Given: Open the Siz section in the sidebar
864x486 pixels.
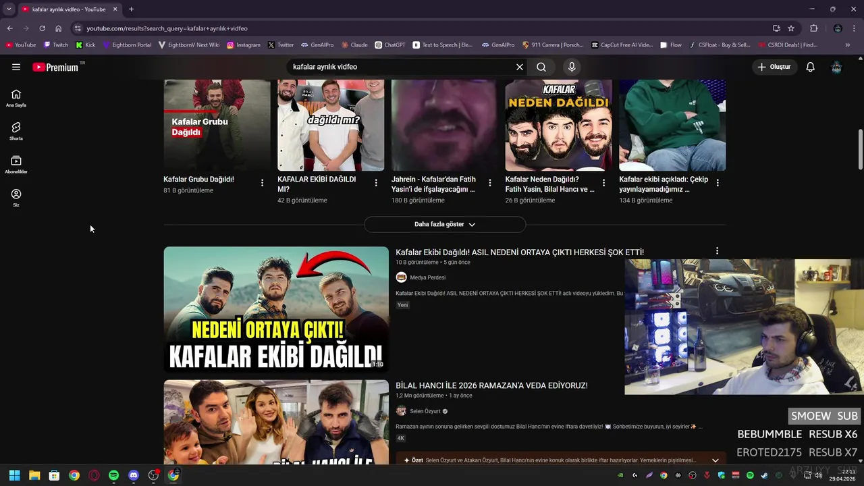Looking at the screenshot, I should point(16,198).
